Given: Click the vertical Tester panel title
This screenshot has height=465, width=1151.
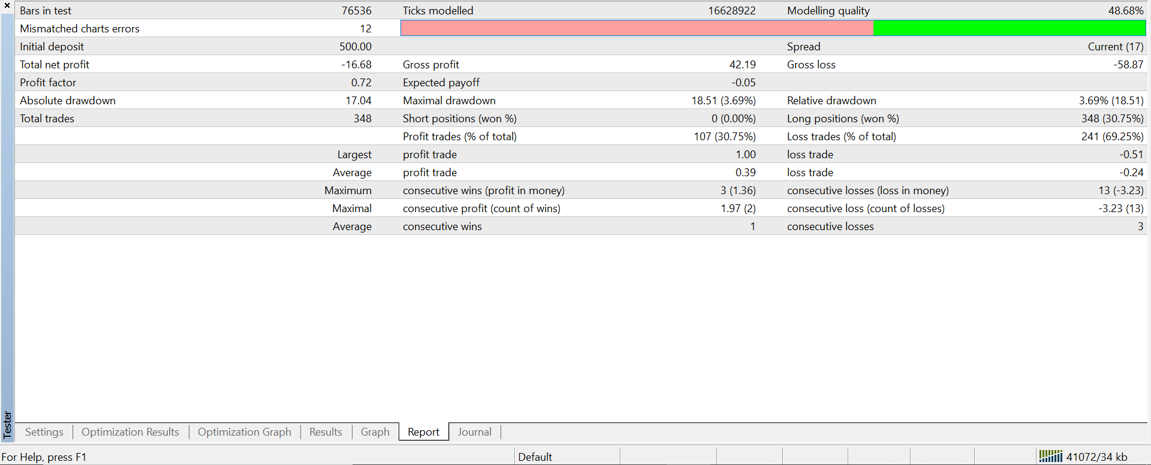Looking at the screenshot, I should coord(7,424).
